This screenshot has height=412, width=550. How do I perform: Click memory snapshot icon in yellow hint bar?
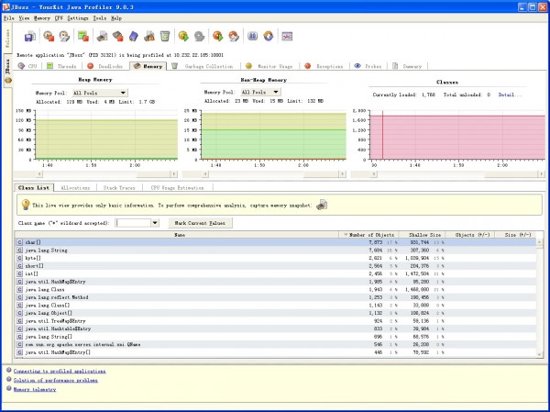[x=322, y=206]
